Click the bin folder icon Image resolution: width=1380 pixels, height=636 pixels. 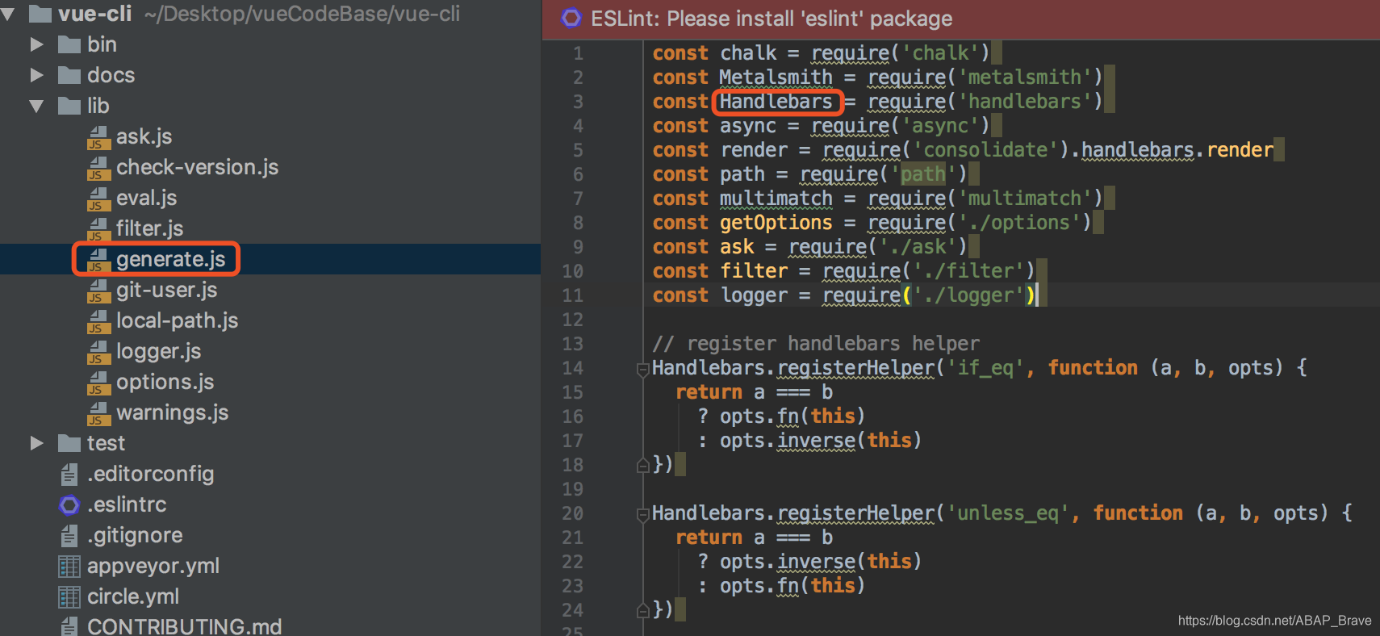click(69, 44)
